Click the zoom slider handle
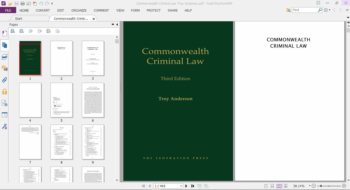This screenshot has width=350, height=190. [320, 186]
